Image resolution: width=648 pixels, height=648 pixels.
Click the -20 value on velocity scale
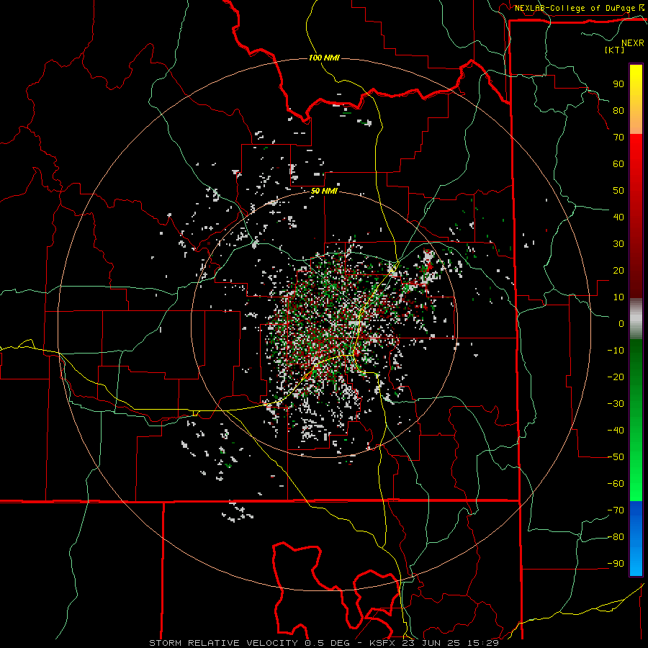click(x=616, y=377)
